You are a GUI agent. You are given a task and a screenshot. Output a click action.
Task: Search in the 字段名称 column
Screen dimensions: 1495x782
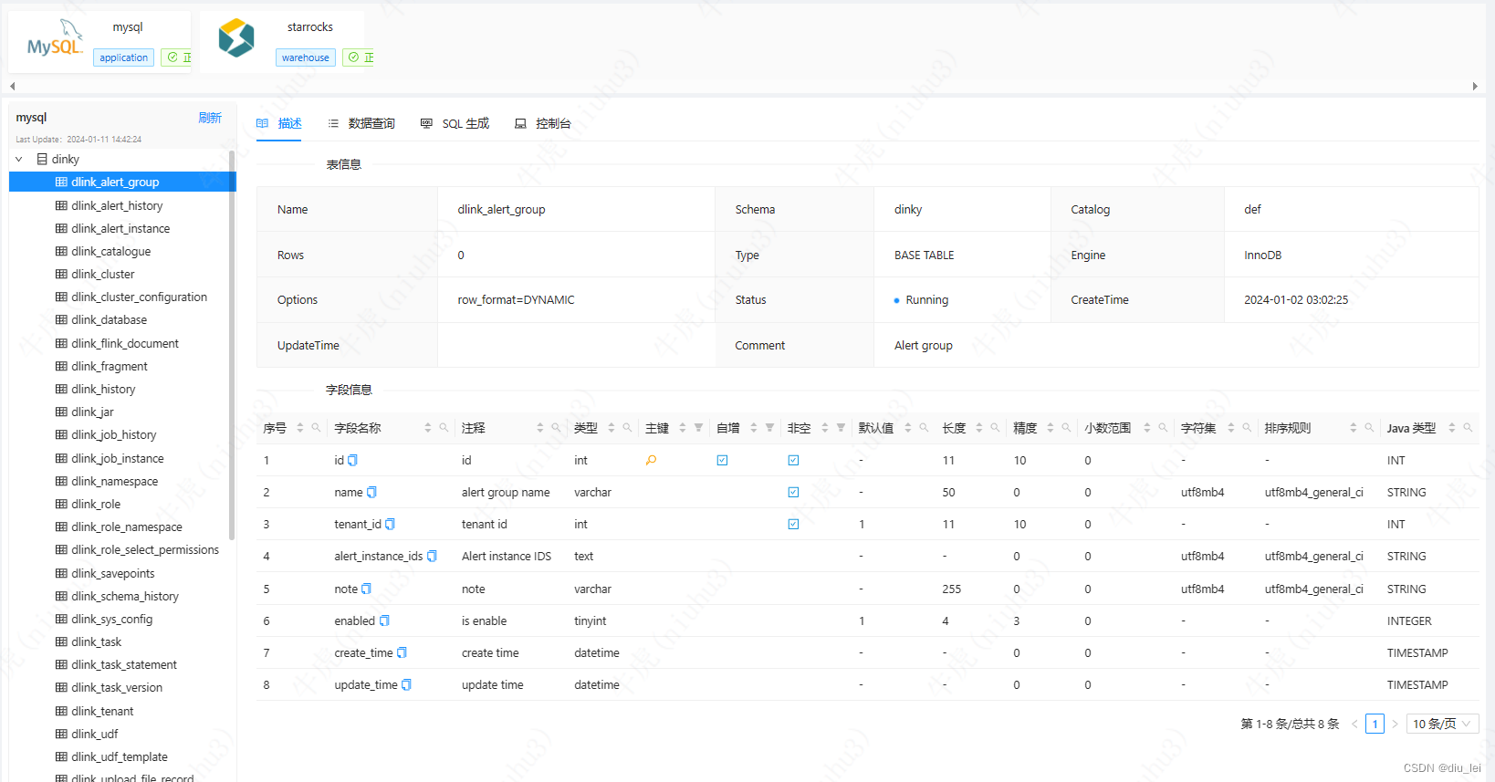pos(444,428)
